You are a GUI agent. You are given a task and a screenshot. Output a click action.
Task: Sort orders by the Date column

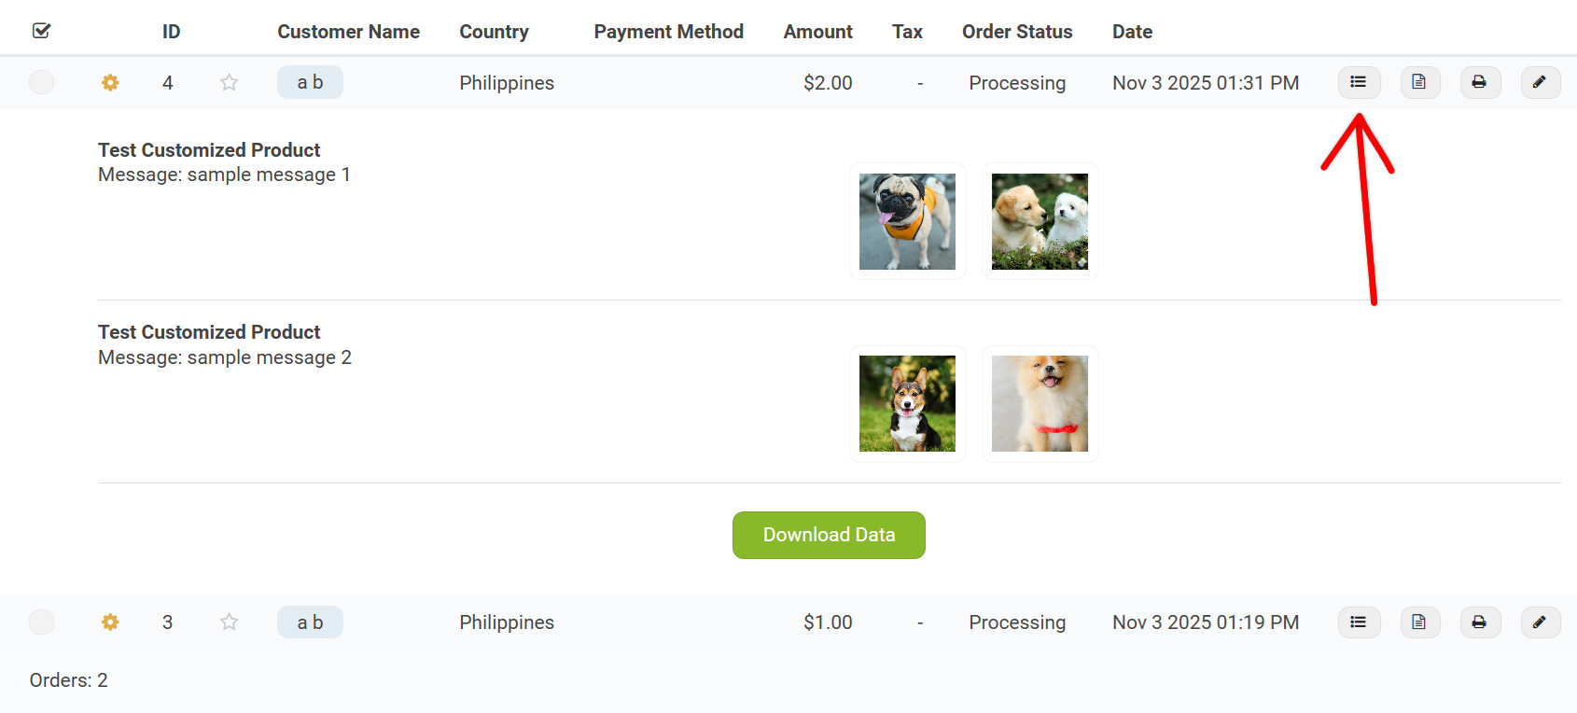point(1132,32)
